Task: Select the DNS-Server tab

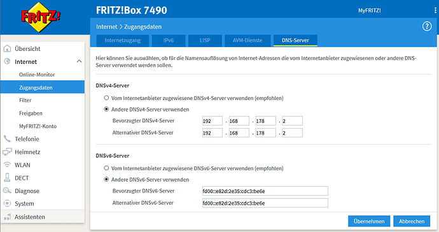Action: pyautogui.click(x=295, y=40)
